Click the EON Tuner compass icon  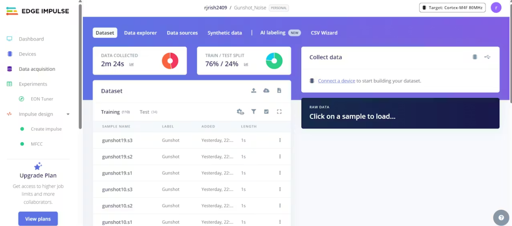point(21,99)
